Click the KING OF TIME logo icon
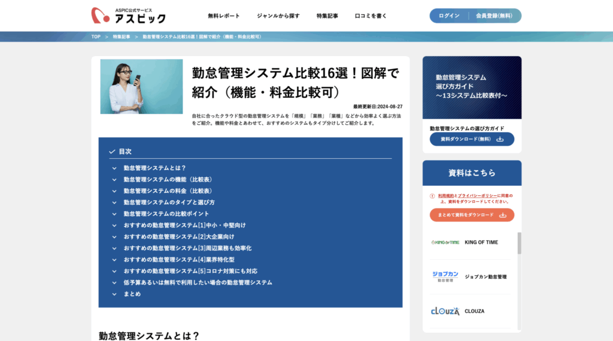The width and height of the screenshot is (613, 341). pos(445,242)
